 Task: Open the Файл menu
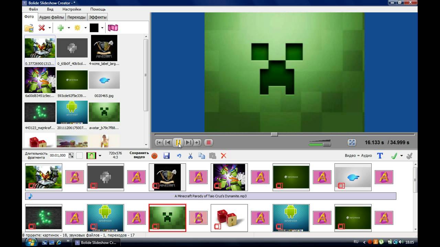33,9
